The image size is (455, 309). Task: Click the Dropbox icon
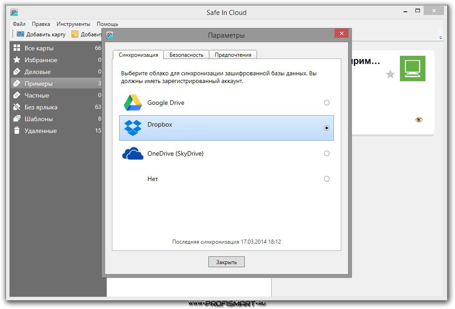tap(132, 128)
